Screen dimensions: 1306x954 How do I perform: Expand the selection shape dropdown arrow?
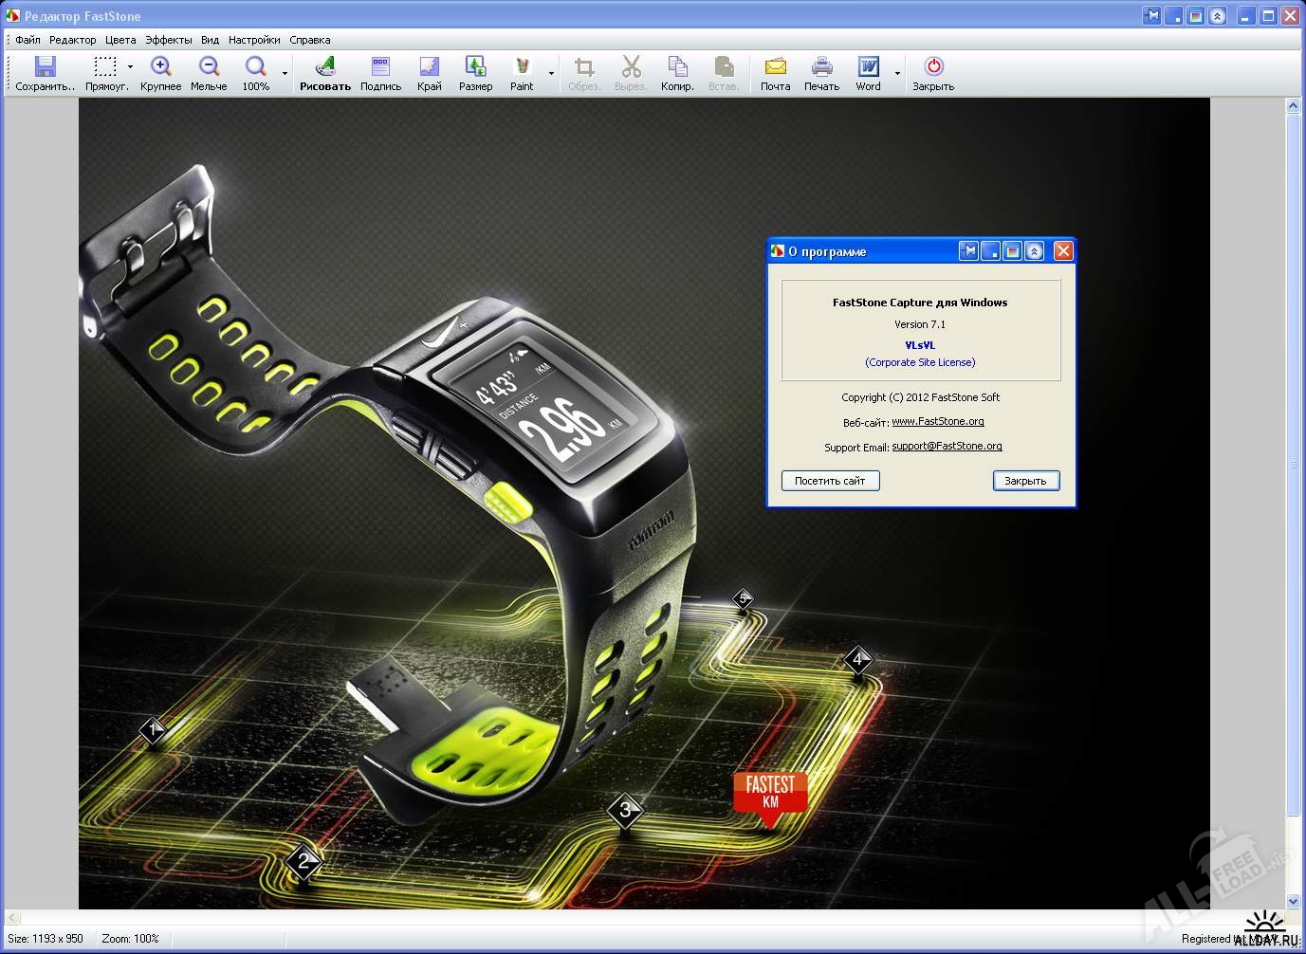pyautogui.click(x=130, y=67)
